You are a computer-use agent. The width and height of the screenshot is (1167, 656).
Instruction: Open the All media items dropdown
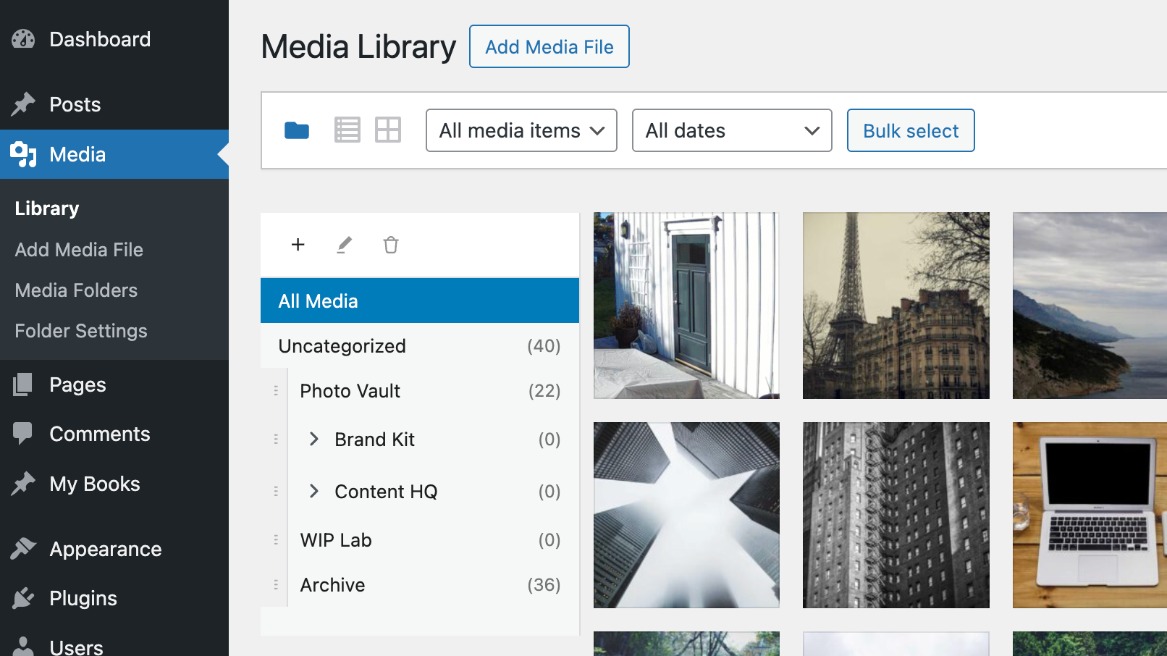(x=521, y=130)
